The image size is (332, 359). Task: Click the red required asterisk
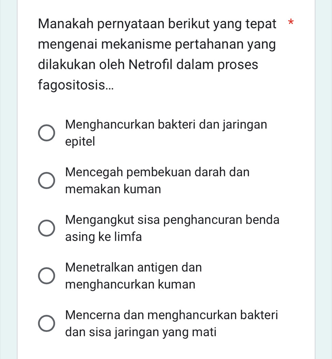click(x=291, y=23)
